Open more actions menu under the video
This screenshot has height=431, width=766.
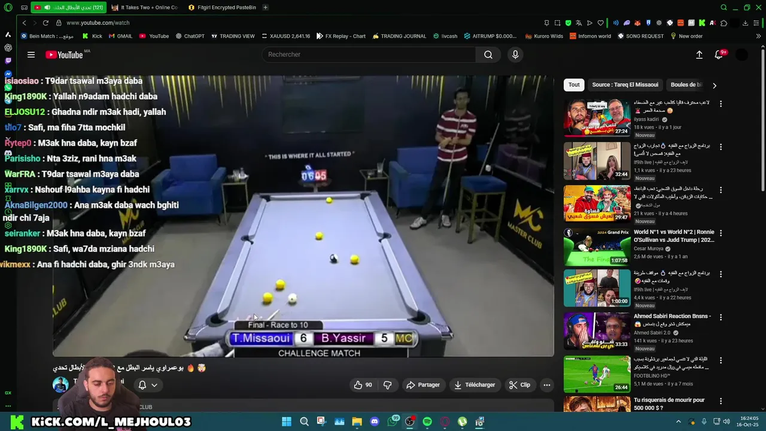(x=546, y=385)
